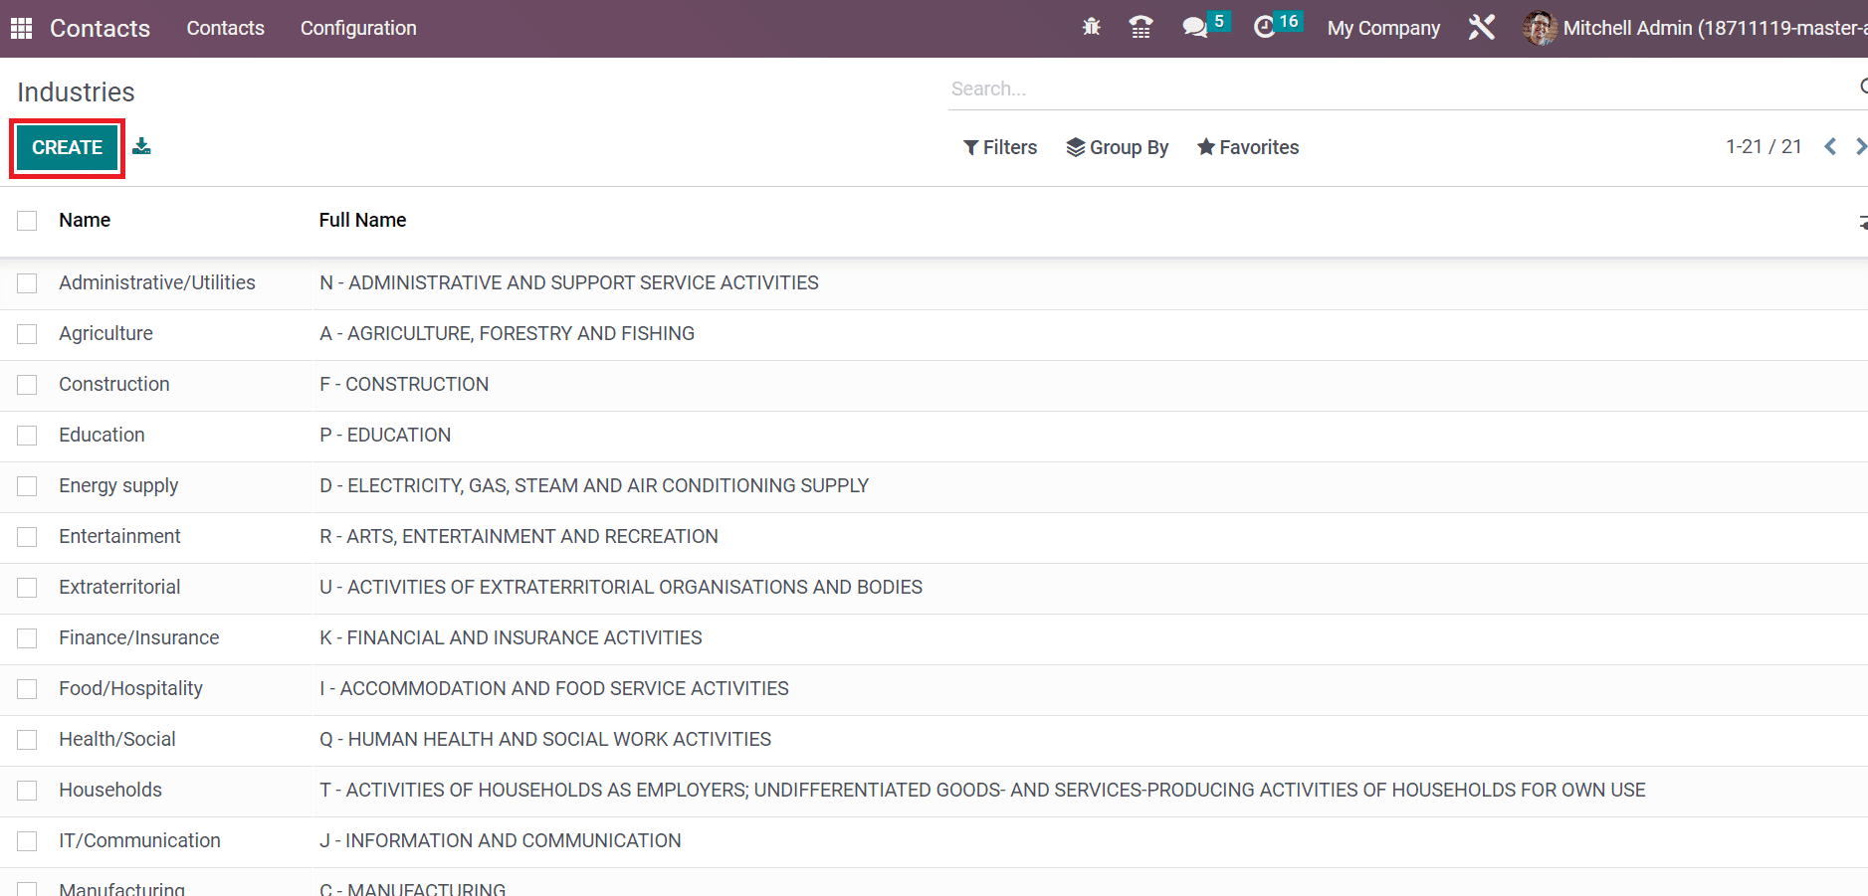Click 'K - FINANCIAL AND INSURANCE ACTIVITIES' cell
This screenshot has height=896, width=1868.
(x=511, y=637)
